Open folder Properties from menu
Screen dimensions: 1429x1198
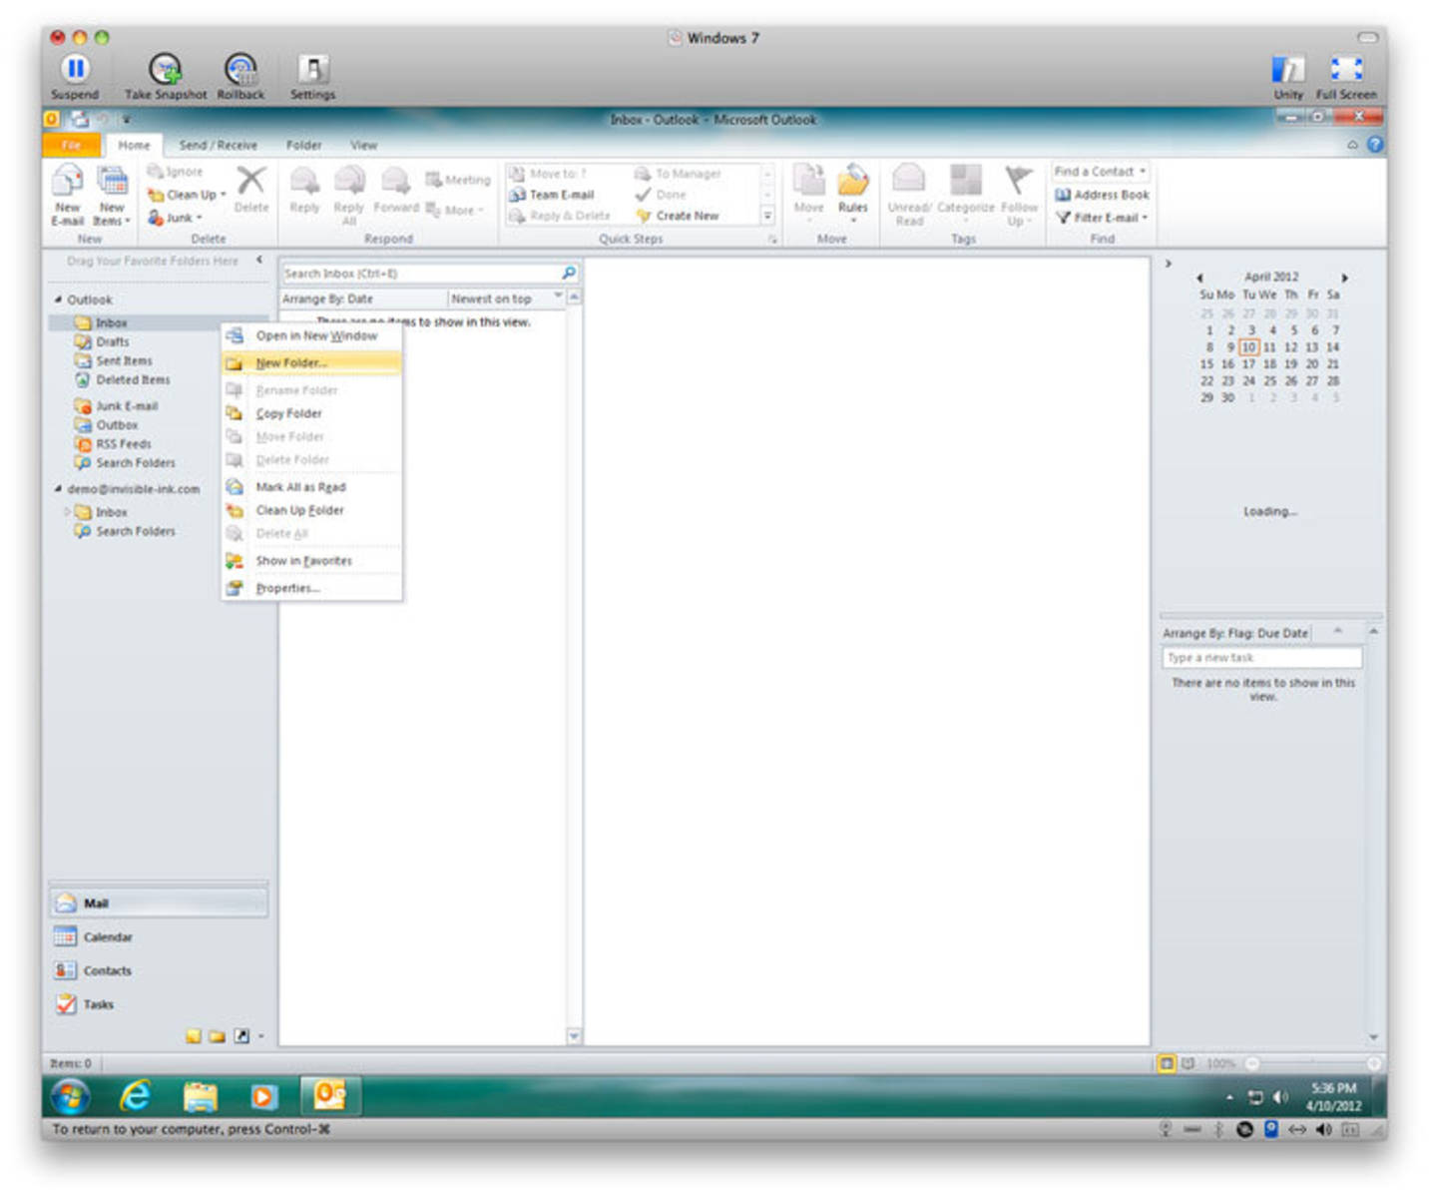point(311,588)
